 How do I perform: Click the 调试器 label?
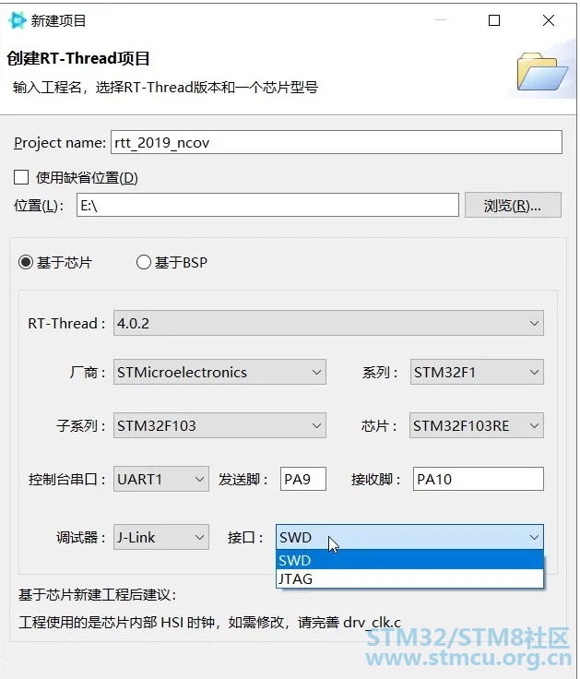81,538
